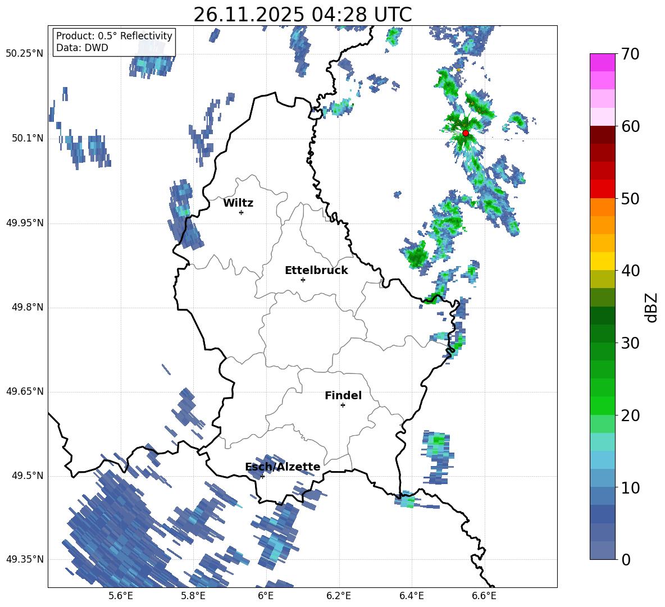Screen dimensions: 665x607
Task: Click the colorbar tick value 30
Action: click(x=630, y=343)
